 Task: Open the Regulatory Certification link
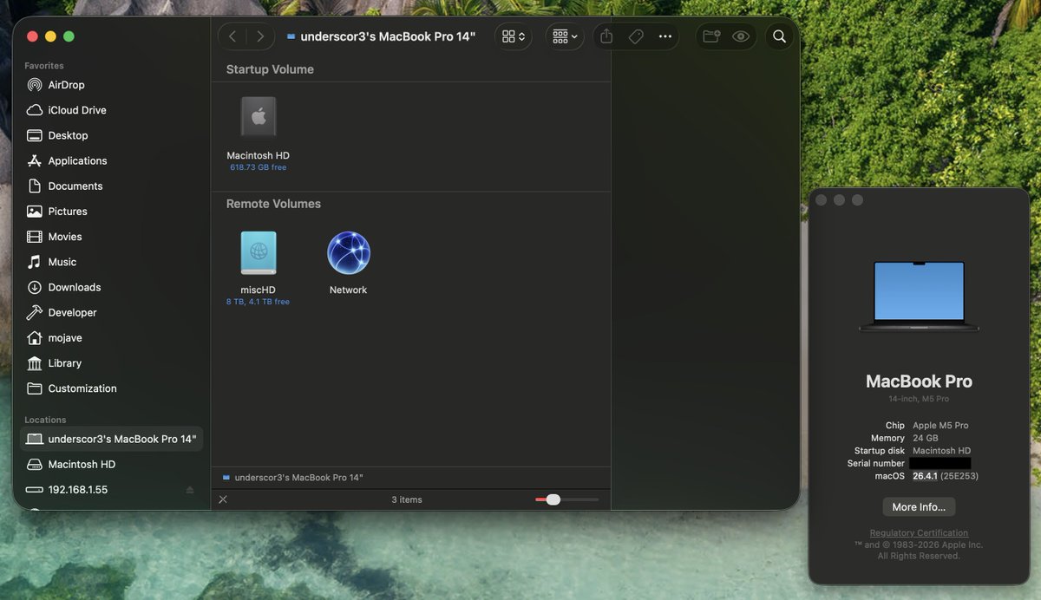[x=920, y=533]
